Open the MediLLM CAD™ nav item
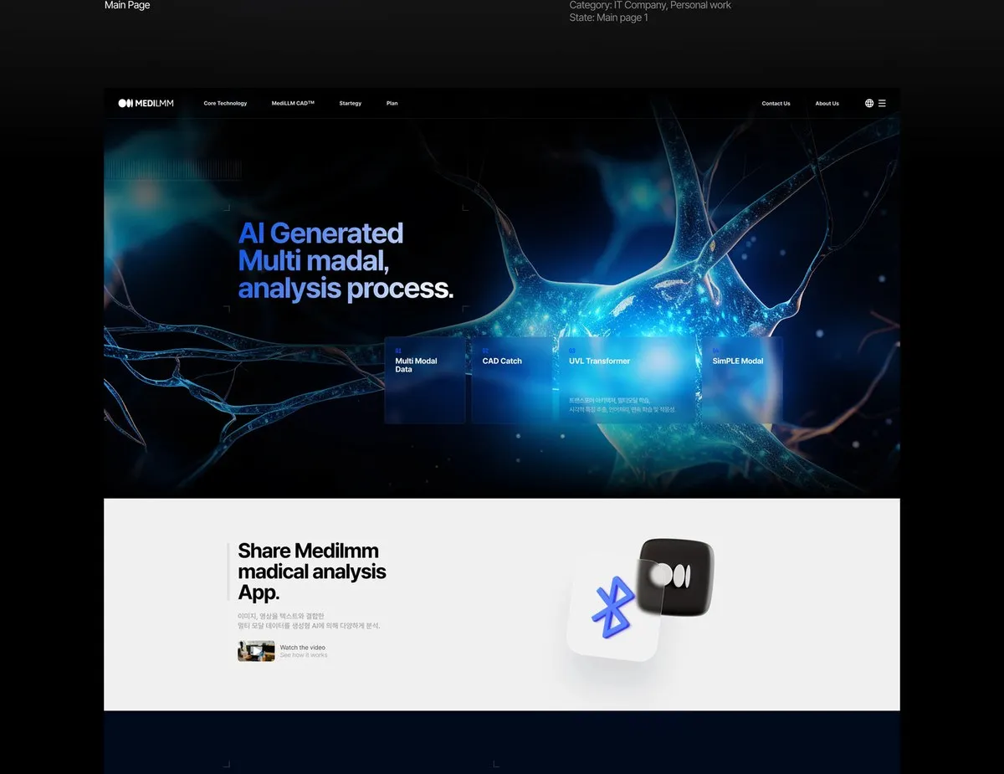The image size is (1004, 774). (x=293, y=104)
